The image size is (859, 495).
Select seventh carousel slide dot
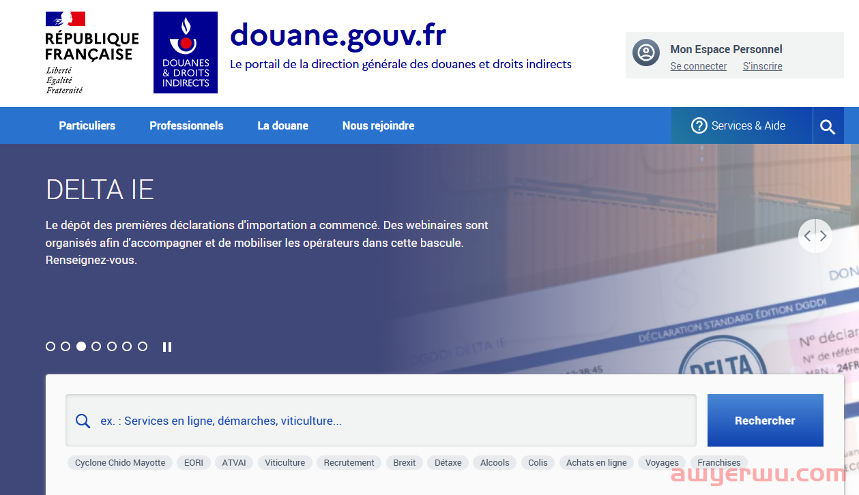[143, 346]
